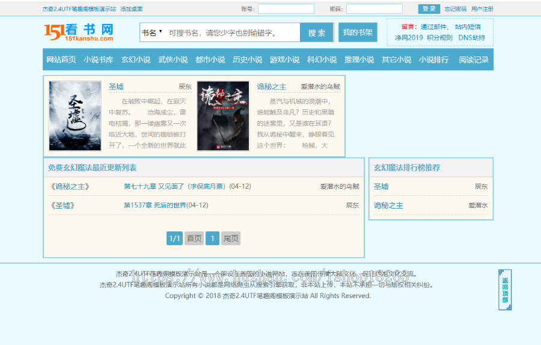The height and width of the screenshot is (345, 541).
Task: Open chapter 第七十九章 又见面了 link
Action: pyautogui.click(x=174, y=186)
